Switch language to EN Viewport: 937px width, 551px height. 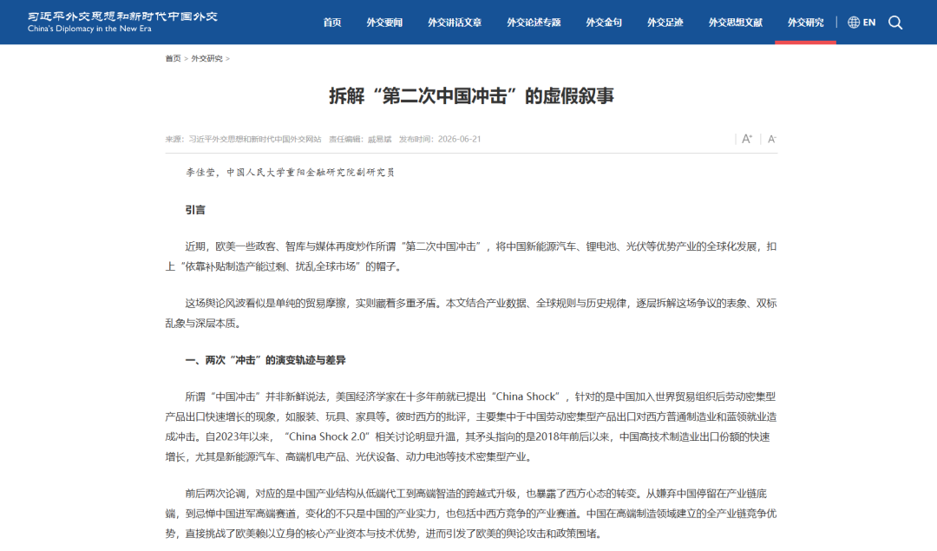(x=868, y=23)
